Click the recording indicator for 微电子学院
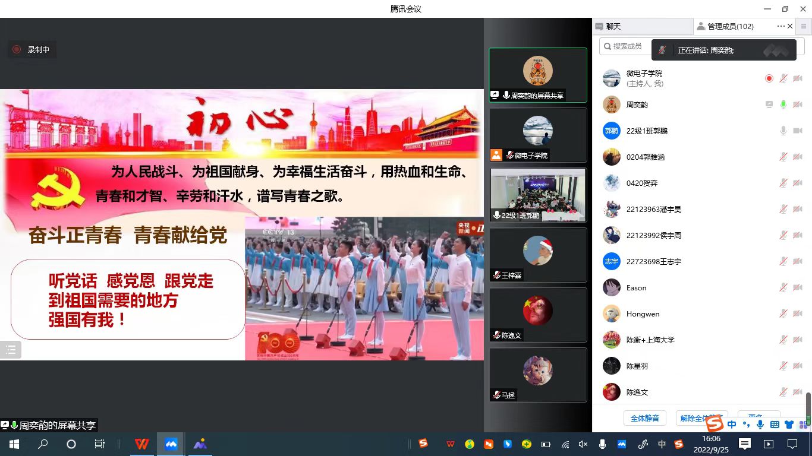The image size is (812, 456). 769,78
